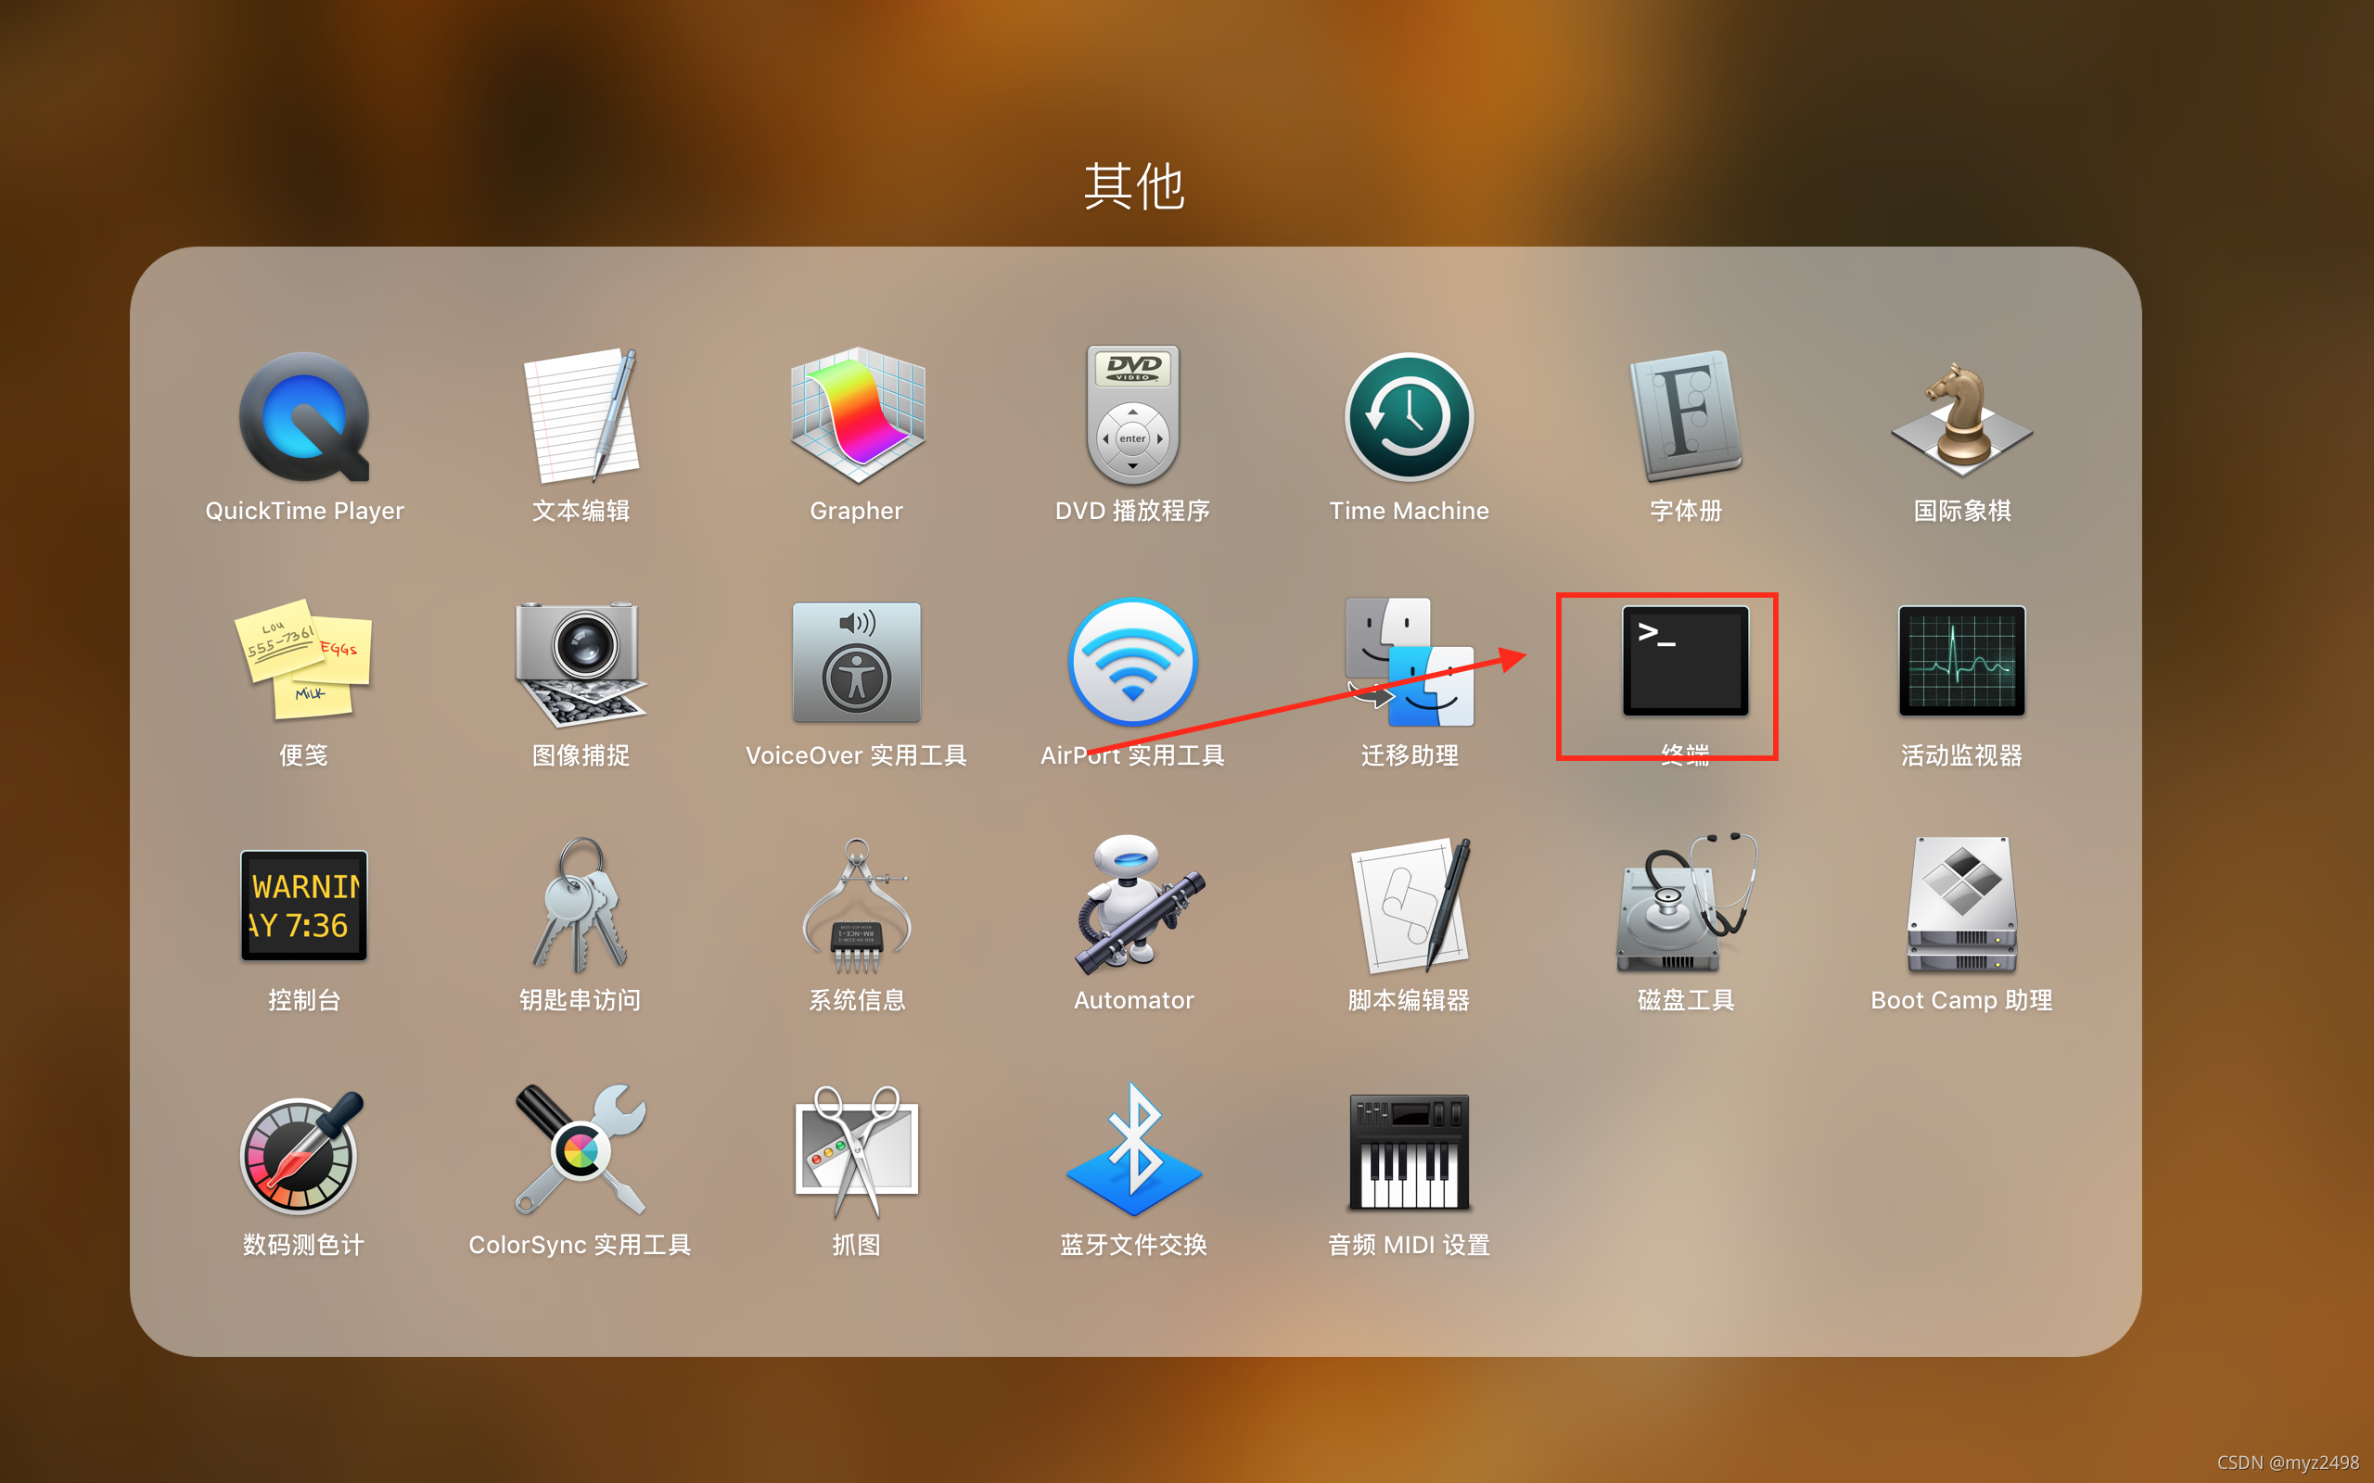Image resolution: width=2374 pixels, height=1483 pixels.
Task: Open the Grapher app
Action: (858, 415)
